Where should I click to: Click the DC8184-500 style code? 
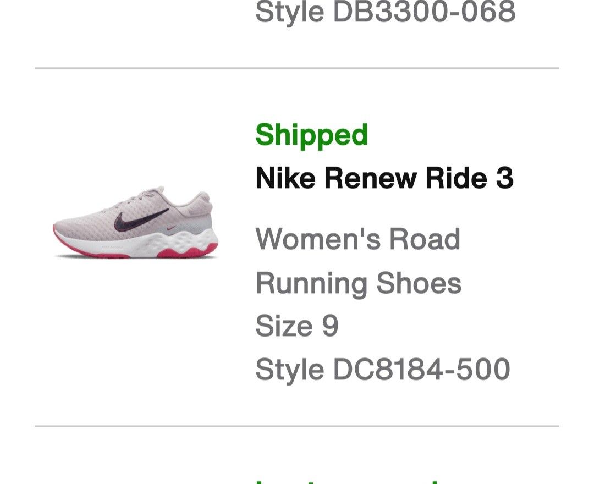pos(421,369)
